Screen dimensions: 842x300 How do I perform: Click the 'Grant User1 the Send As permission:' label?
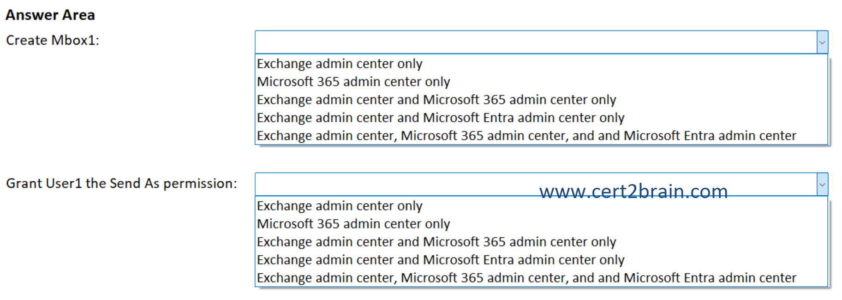121,184
